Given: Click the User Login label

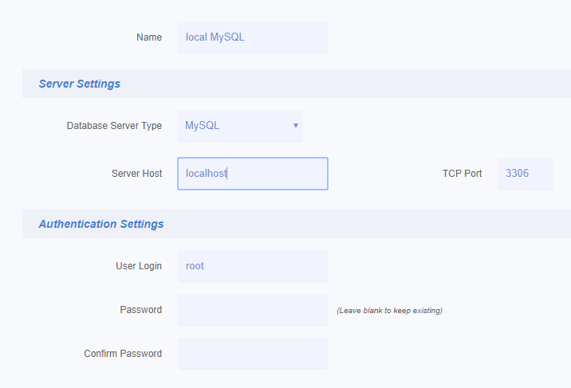Looking at the screenshot, I should tap(139, 266).
